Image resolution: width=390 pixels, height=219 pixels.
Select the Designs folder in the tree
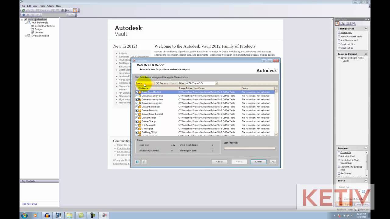pyautogui.click(x=38, y=29)
